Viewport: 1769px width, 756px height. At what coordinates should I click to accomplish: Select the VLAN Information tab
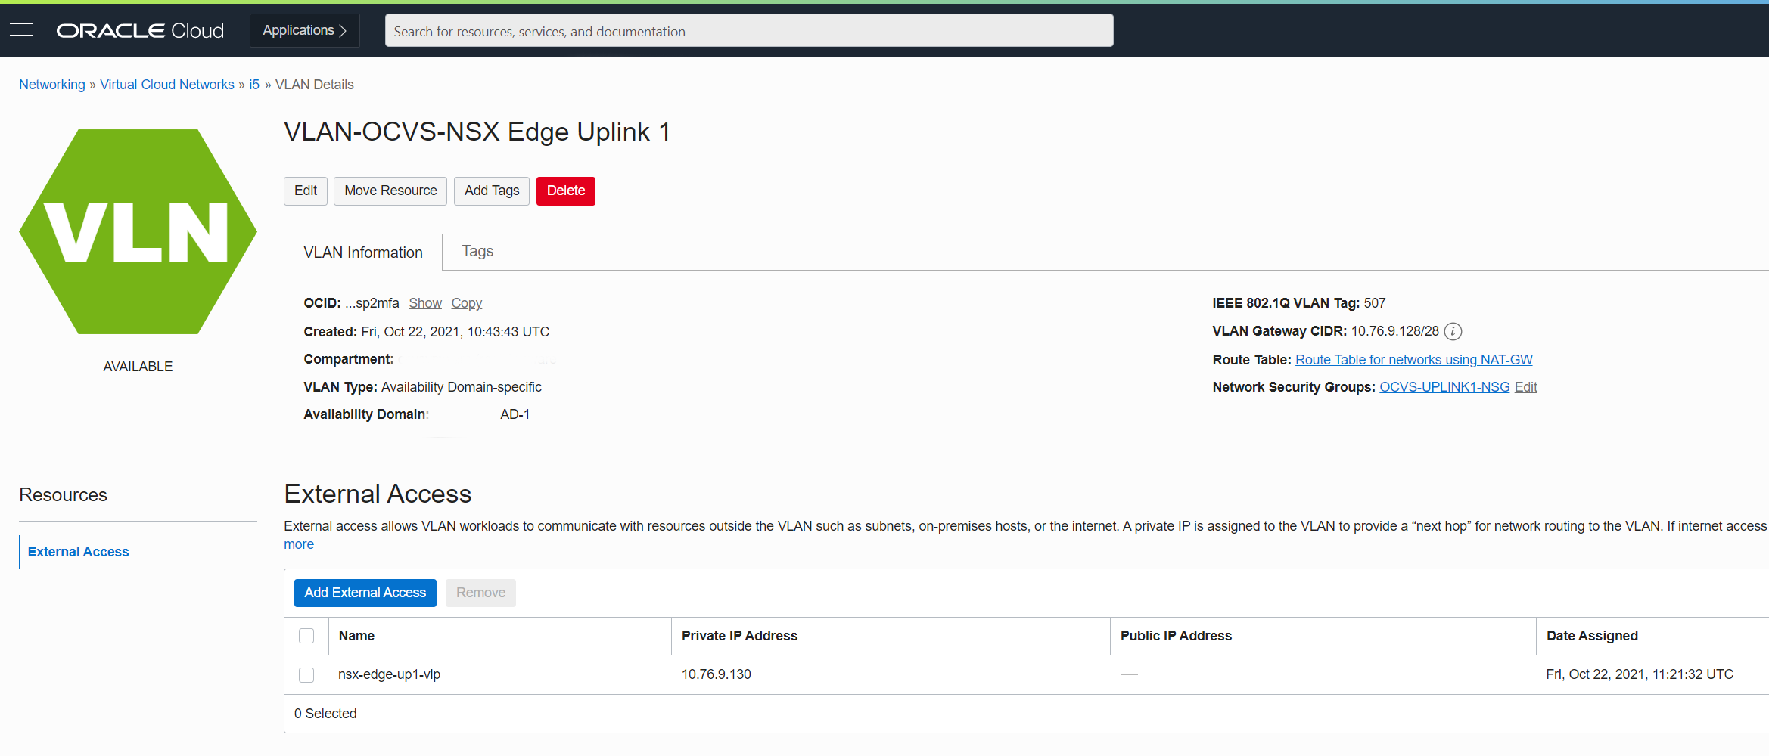point(363,253)
